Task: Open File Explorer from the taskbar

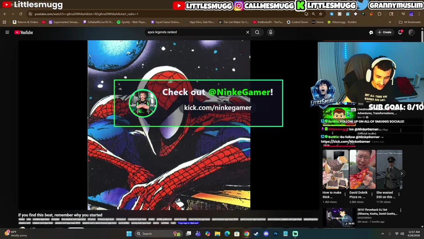Action: pyautogui.click(x=217, y=234)
